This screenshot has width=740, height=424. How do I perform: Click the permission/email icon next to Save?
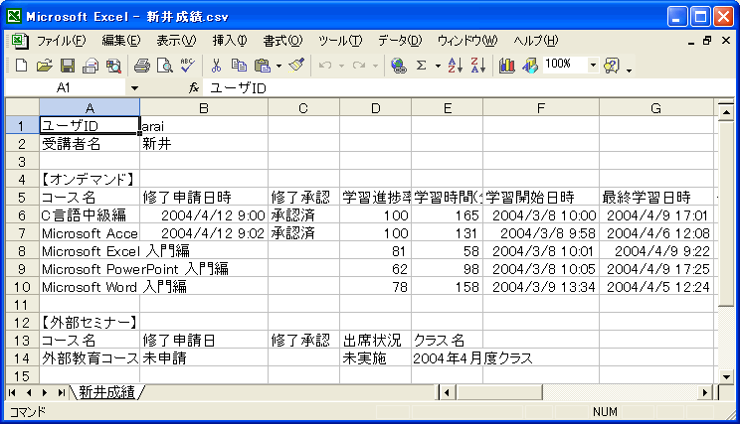[91, 66]
